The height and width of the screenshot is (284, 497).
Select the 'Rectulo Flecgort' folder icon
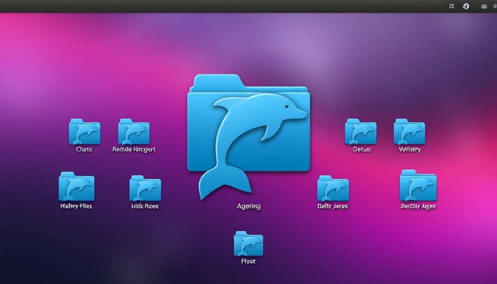(134, 132)
